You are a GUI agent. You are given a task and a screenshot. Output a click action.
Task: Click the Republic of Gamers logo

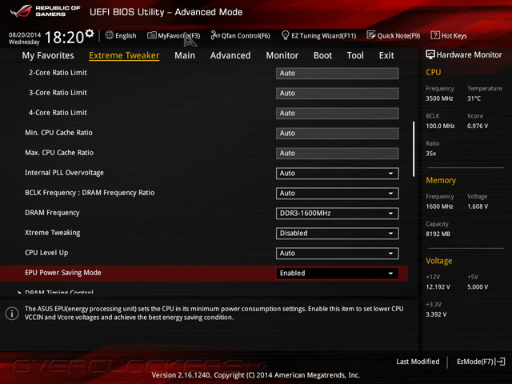[45, 11]
